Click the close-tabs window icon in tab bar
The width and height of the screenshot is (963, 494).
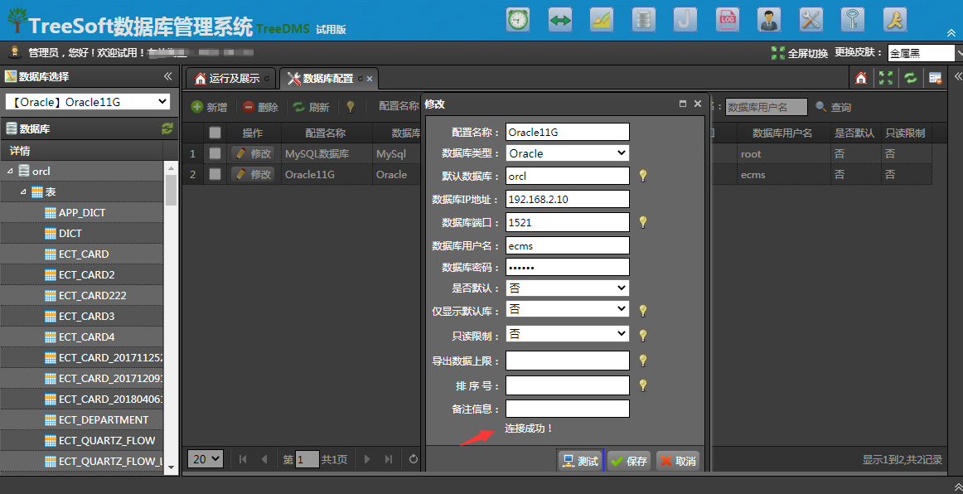pyautogui.click(x=936, y=78)
